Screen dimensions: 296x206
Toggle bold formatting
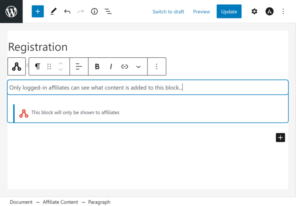[x=97, y=66]
